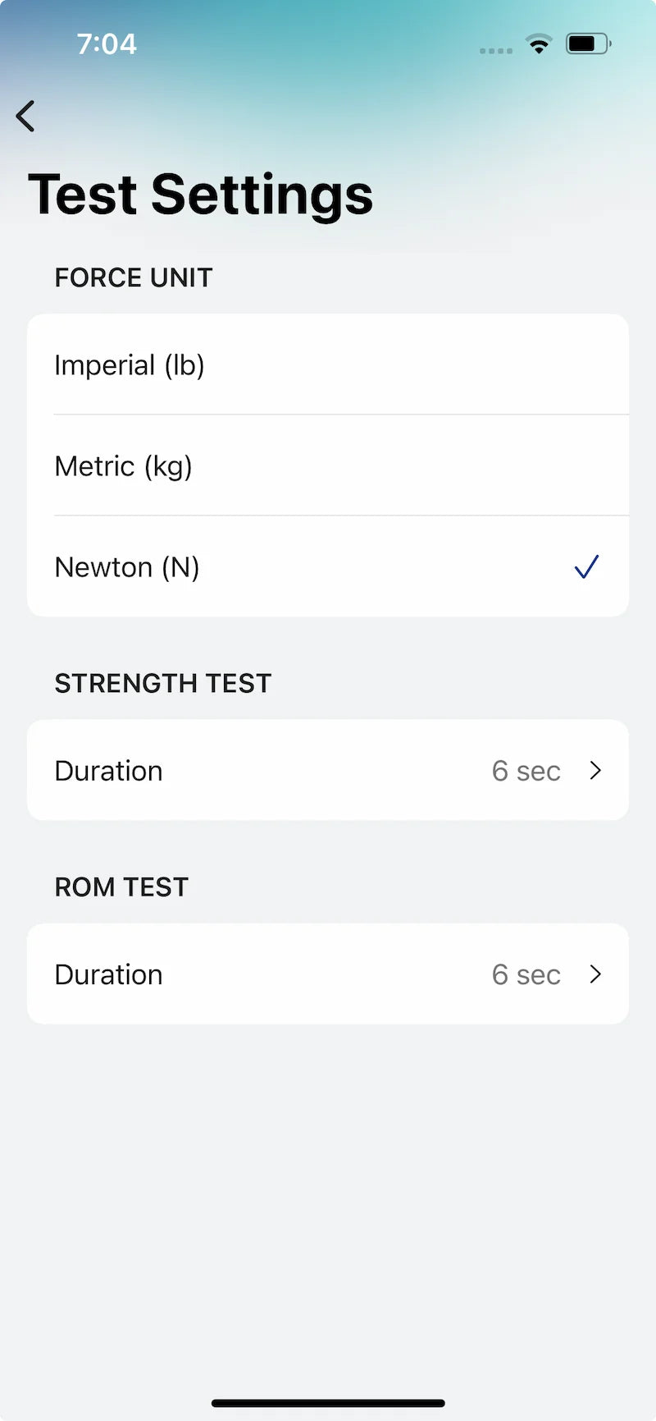Screen dimensions: 656x1421
Task: Tap the FORCE UNIT section header
Action: coord(134,277)
